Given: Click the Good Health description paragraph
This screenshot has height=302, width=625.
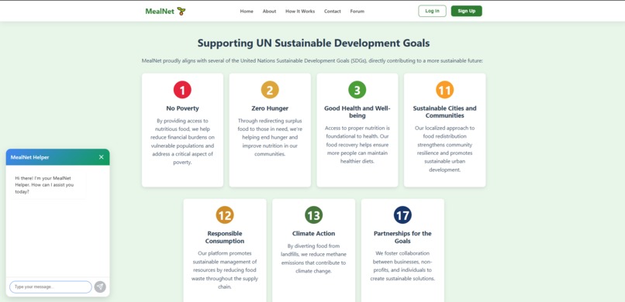Looking at the screenshot, I should pos(357,145).
